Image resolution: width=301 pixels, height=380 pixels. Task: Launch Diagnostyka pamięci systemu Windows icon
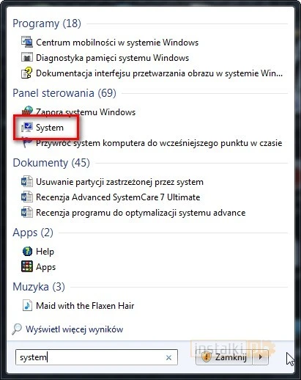click(x=27, y=58)
